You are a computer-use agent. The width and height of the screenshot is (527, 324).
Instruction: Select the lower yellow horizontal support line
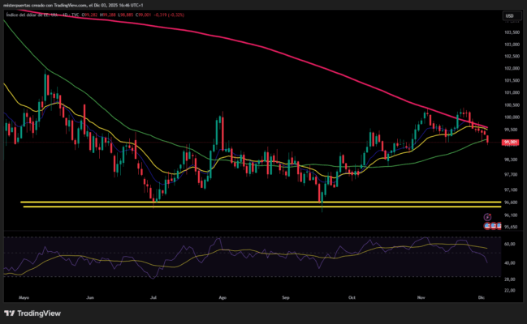(x=244, y=207)
